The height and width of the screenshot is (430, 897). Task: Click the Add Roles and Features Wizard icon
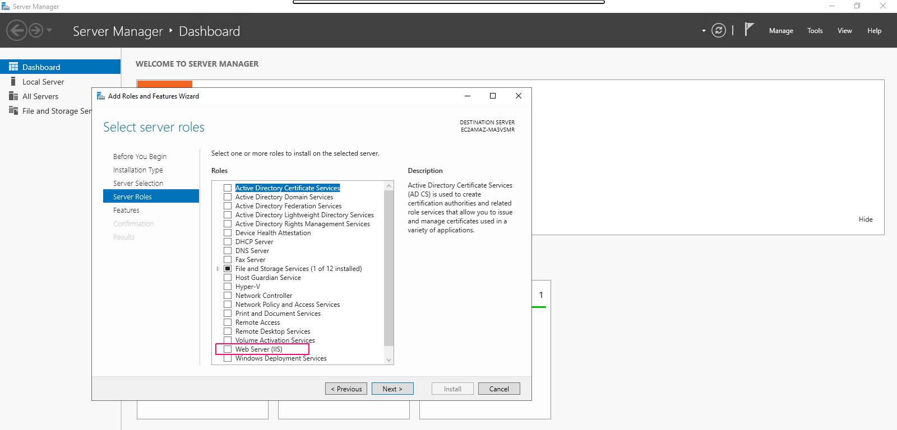(x=101, y=96)
